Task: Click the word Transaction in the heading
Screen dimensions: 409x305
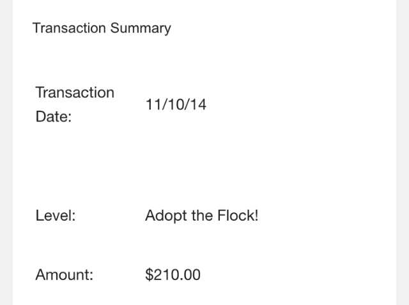Action: 69,28
